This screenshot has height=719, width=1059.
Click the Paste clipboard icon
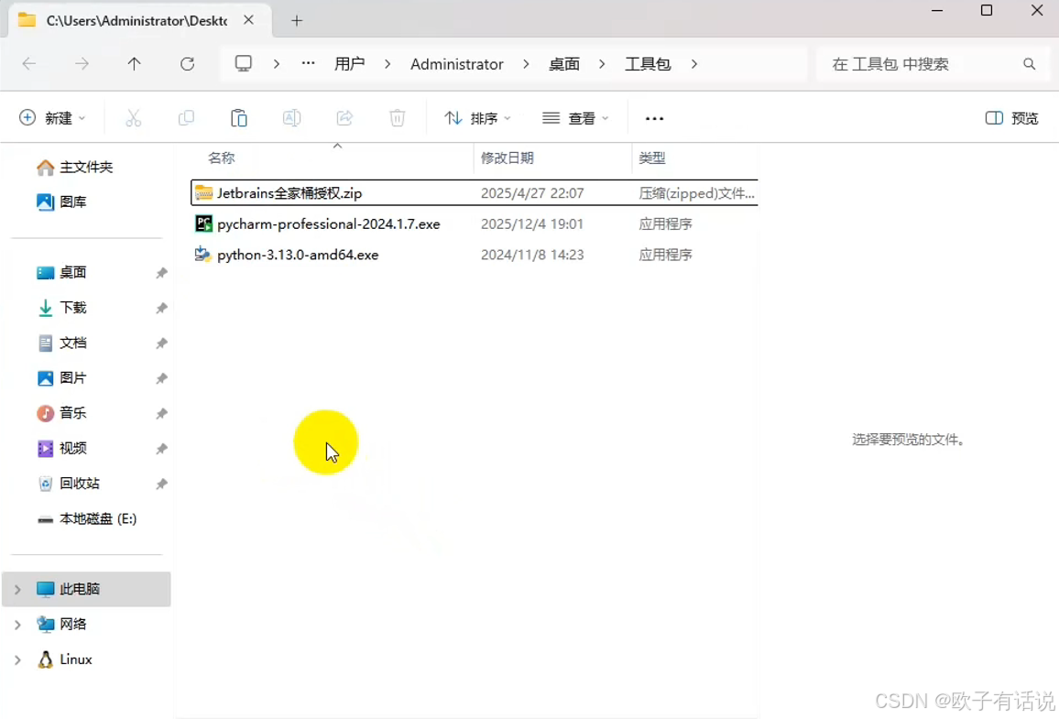[239, 118]
